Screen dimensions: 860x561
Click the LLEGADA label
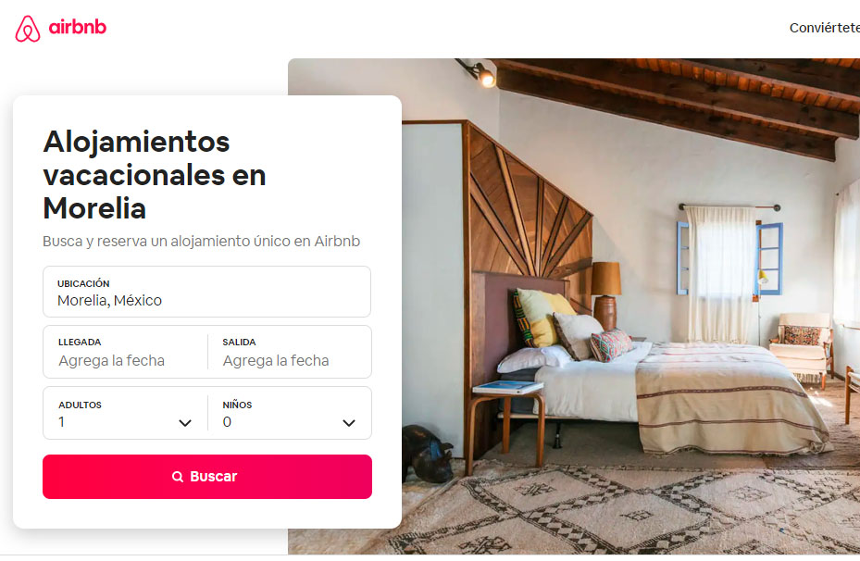point(81,343)
